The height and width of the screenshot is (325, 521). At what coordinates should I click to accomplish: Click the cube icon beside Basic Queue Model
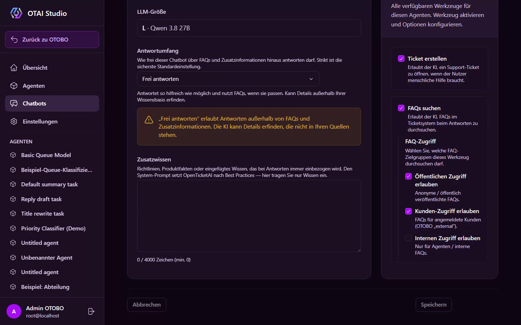13,155
